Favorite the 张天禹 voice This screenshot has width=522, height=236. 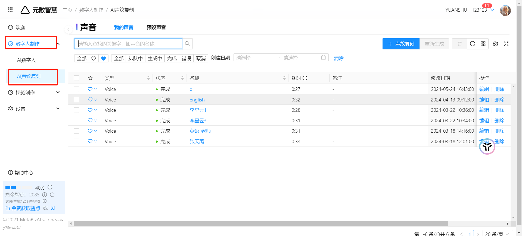pos(90,141)
